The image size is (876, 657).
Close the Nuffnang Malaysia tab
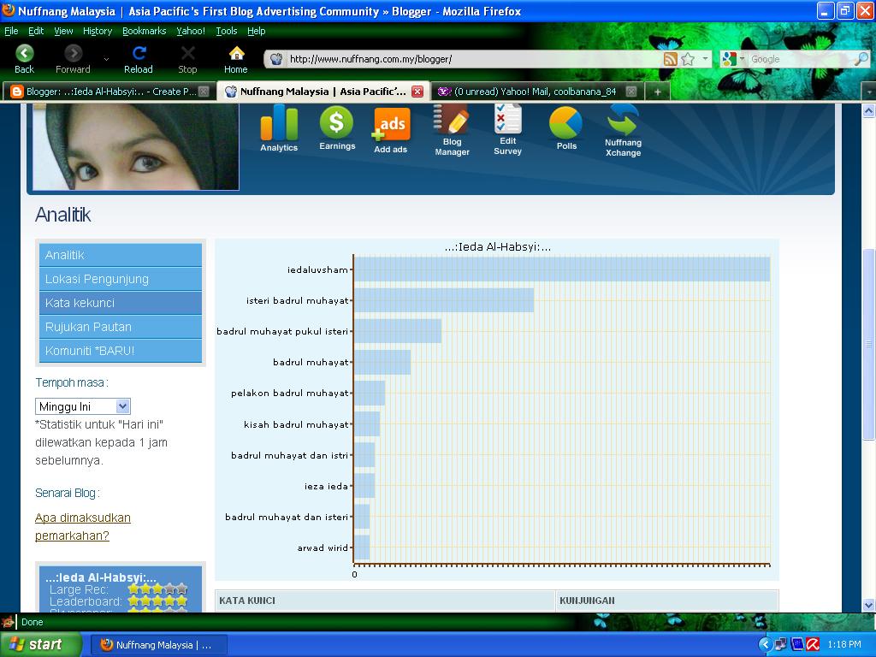pos(417,92)
